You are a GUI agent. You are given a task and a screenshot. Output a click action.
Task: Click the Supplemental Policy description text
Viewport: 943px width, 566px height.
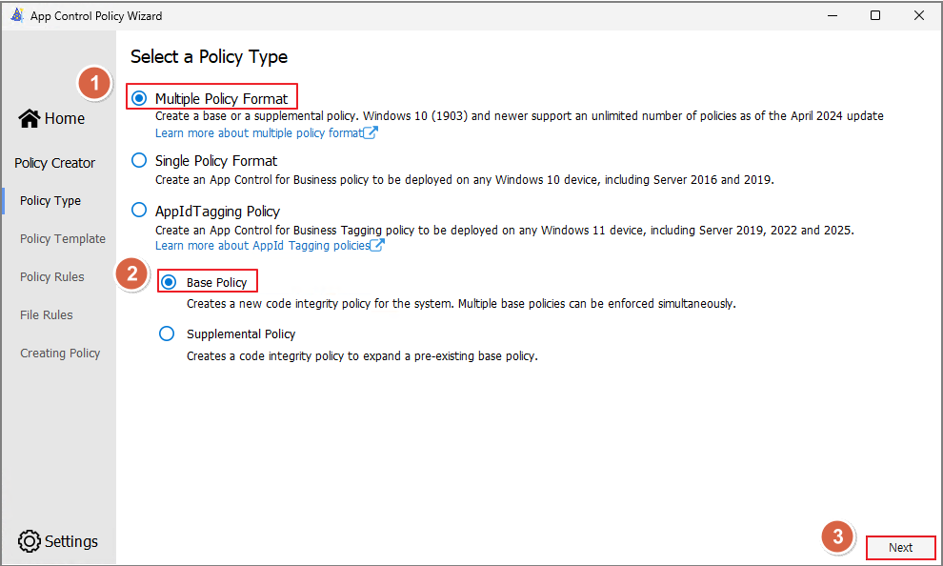(362, 356)
